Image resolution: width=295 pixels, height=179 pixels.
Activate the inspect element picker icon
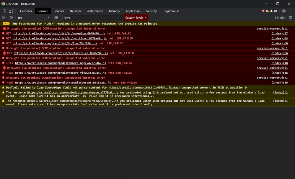click(4, 11)
